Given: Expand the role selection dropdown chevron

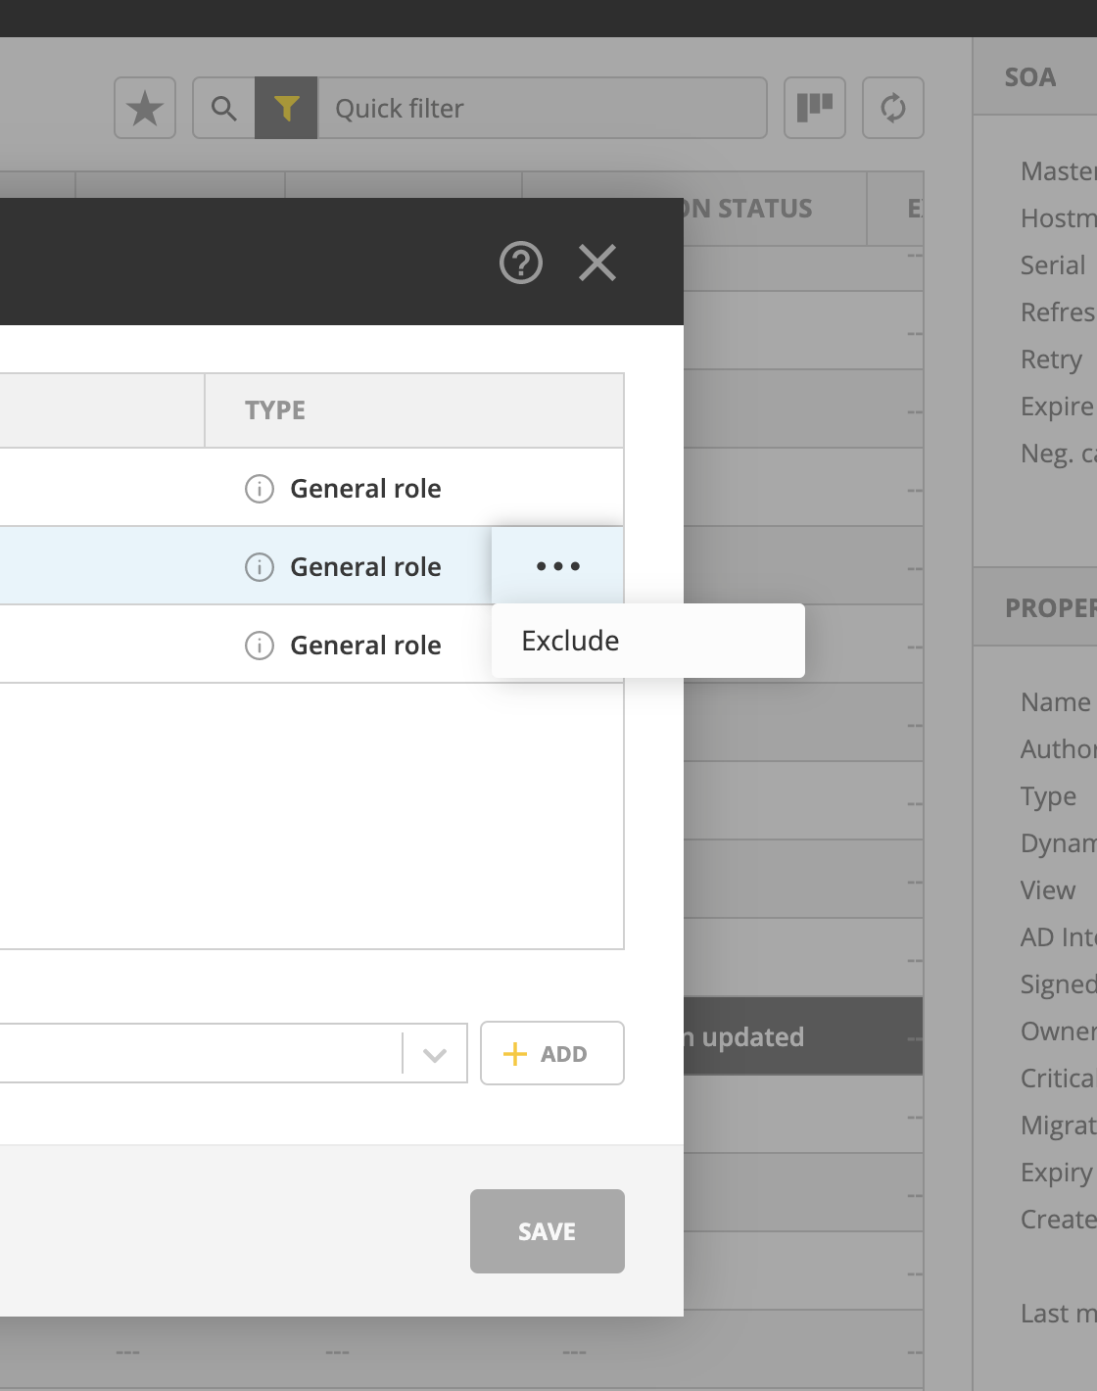Looking at the screenshot, I should (x=435, y=1054).
